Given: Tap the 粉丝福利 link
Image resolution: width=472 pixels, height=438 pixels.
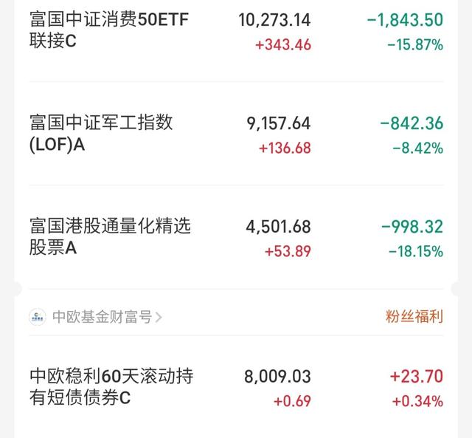Looking at the screenshot, I should pyautogui.click(x=414, y=317).
